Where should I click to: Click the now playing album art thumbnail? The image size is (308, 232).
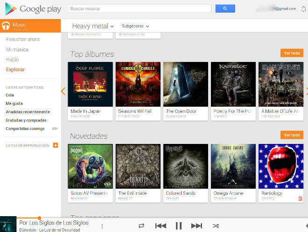(8, 224)
